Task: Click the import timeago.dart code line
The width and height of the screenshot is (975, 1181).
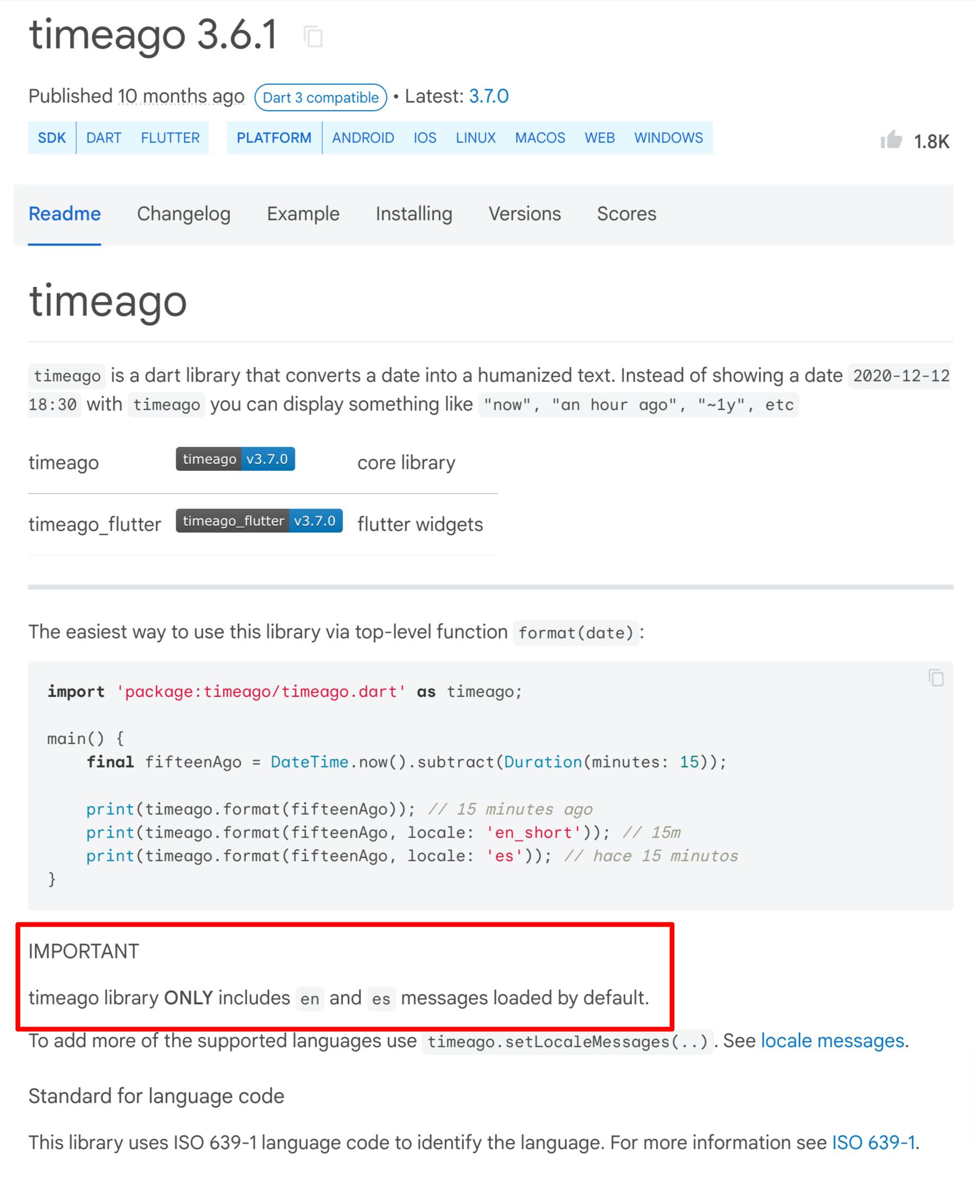Action: [285, 692]
